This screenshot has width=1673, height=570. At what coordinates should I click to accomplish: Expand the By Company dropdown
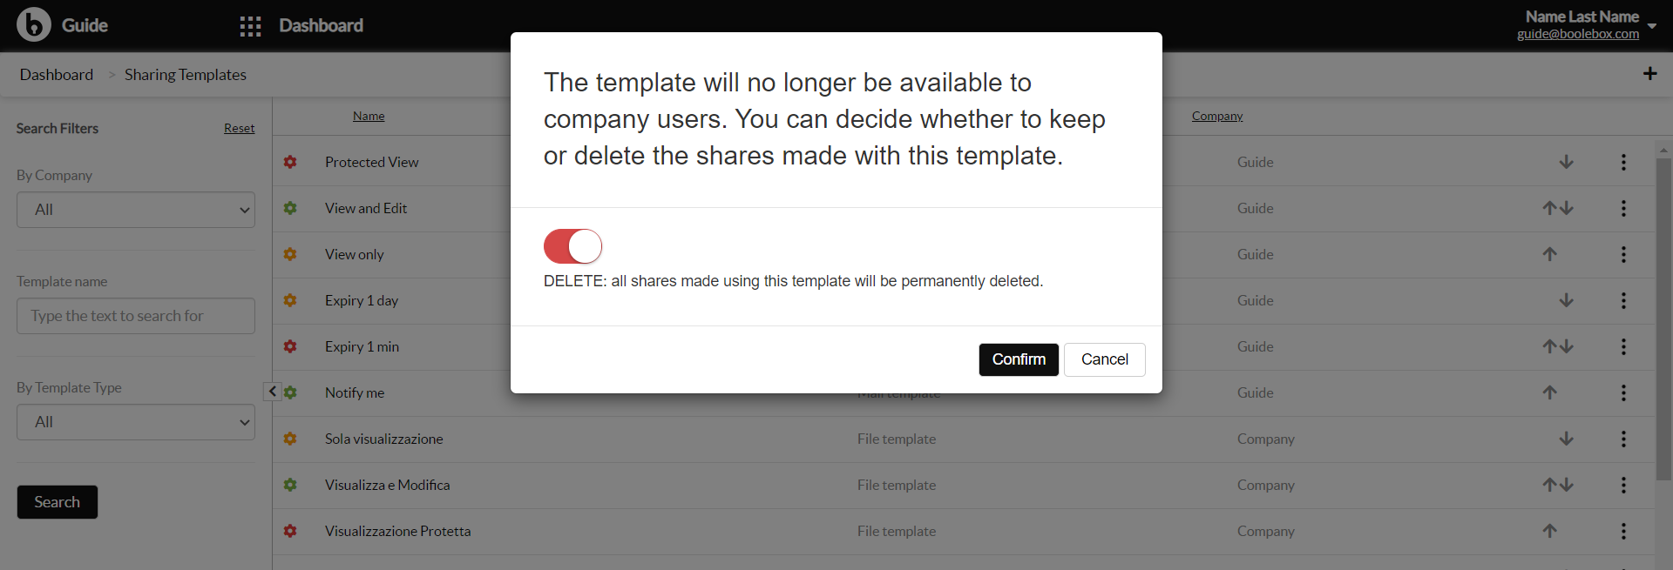136,210
